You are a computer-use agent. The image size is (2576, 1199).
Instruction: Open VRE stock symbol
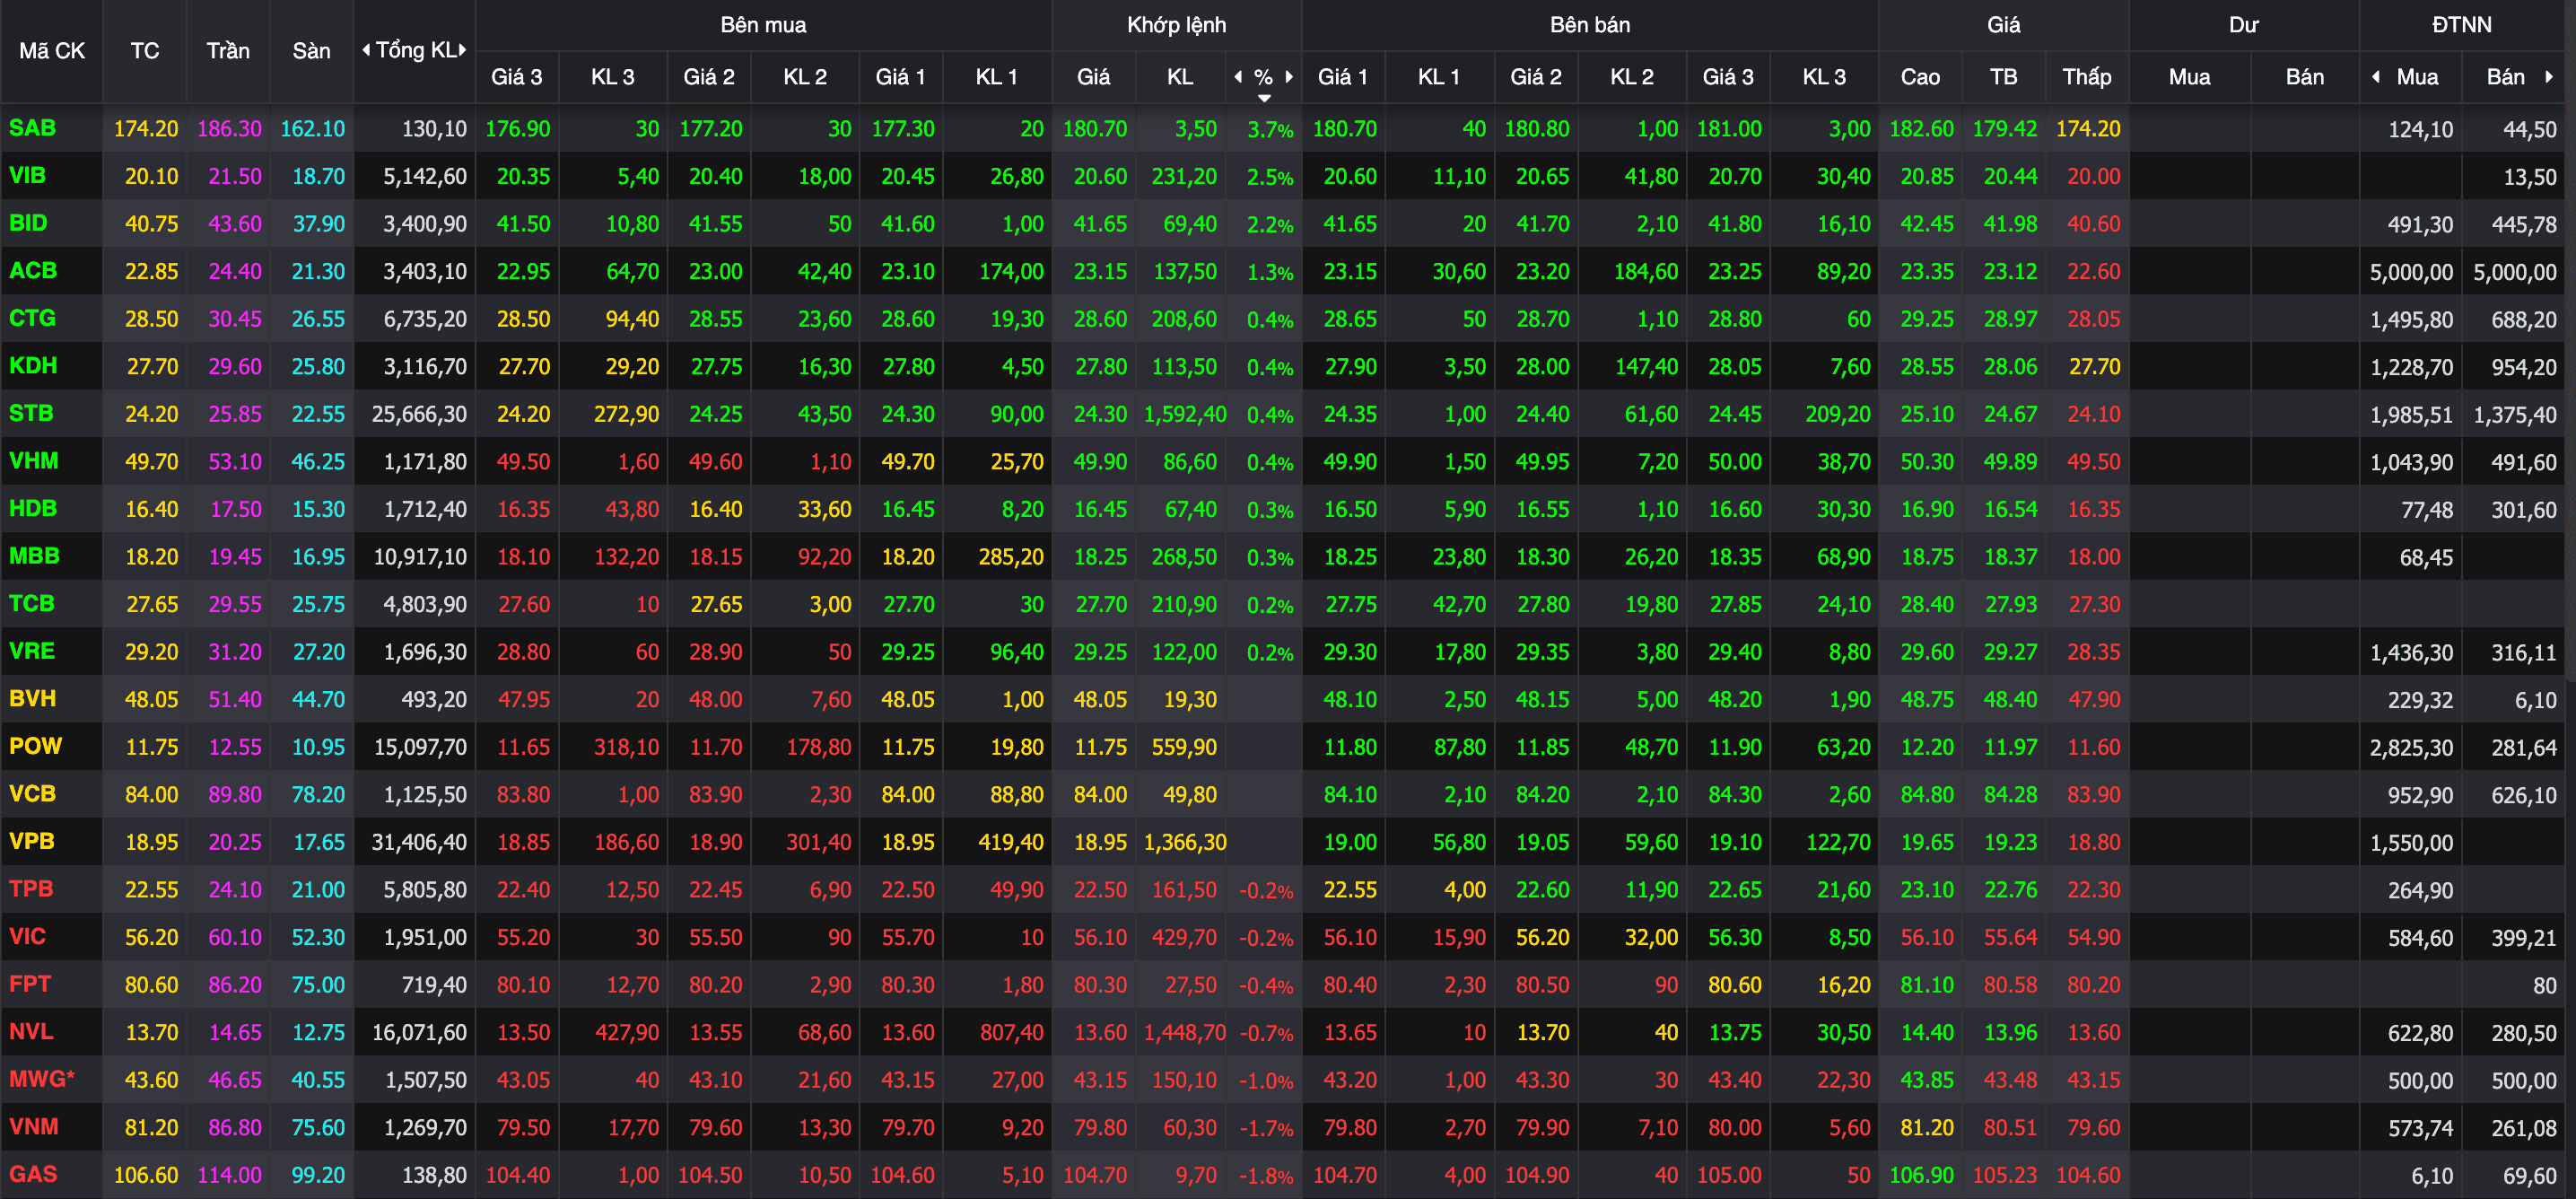coord(31,651)
